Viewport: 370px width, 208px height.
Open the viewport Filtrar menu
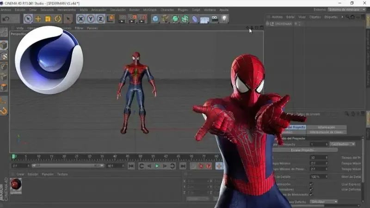click(79, 28)
